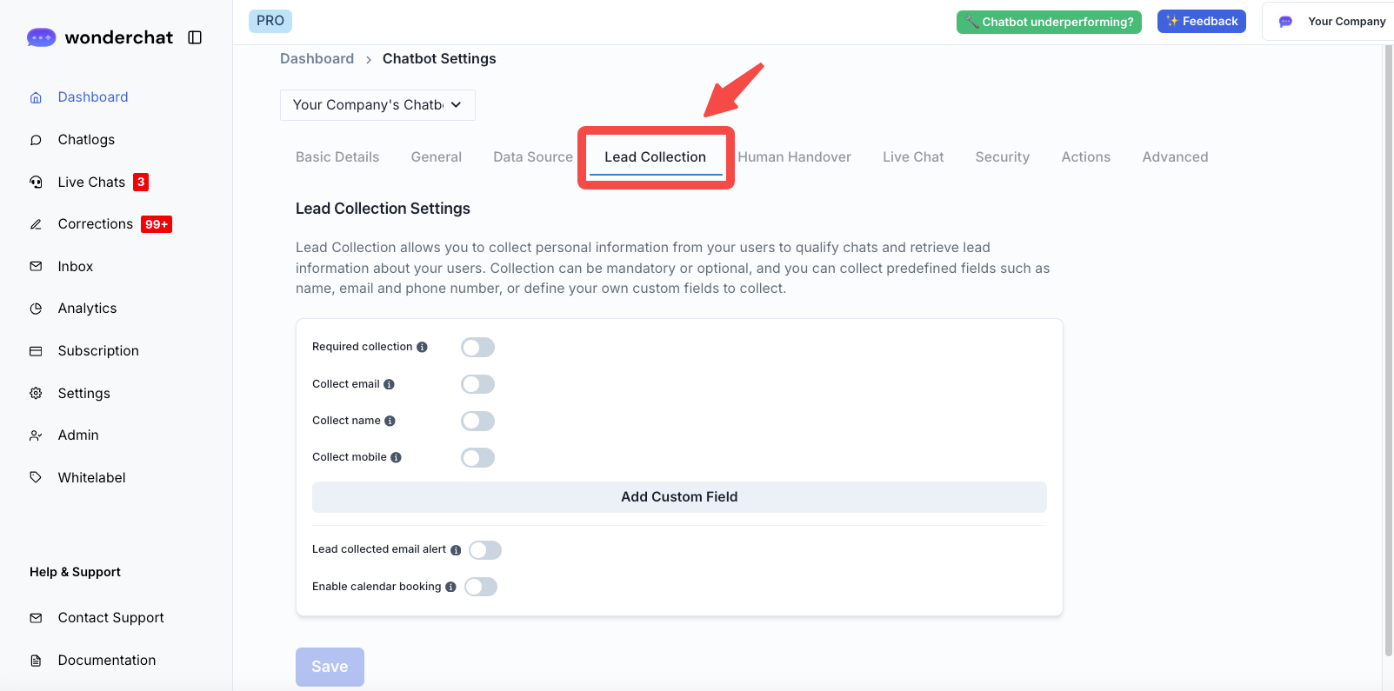Click the Chatlogs speech bubble icon
The height and width of the screenshot is (691, 1394).
(x=36, y=140)
